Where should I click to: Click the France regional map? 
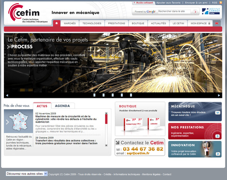(19, 121)
